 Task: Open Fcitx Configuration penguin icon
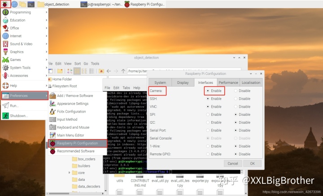pos(53,112)
